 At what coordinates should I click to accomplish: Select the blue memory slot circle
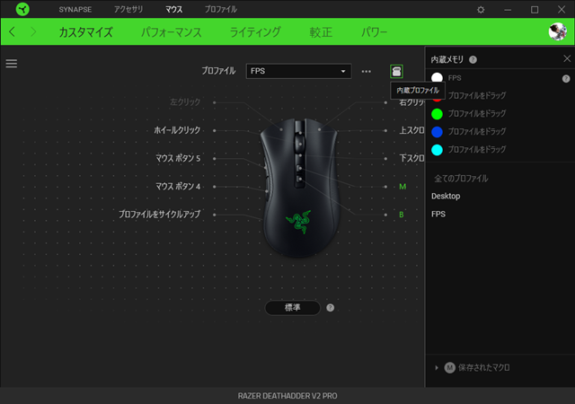click(x=437, y=132)
